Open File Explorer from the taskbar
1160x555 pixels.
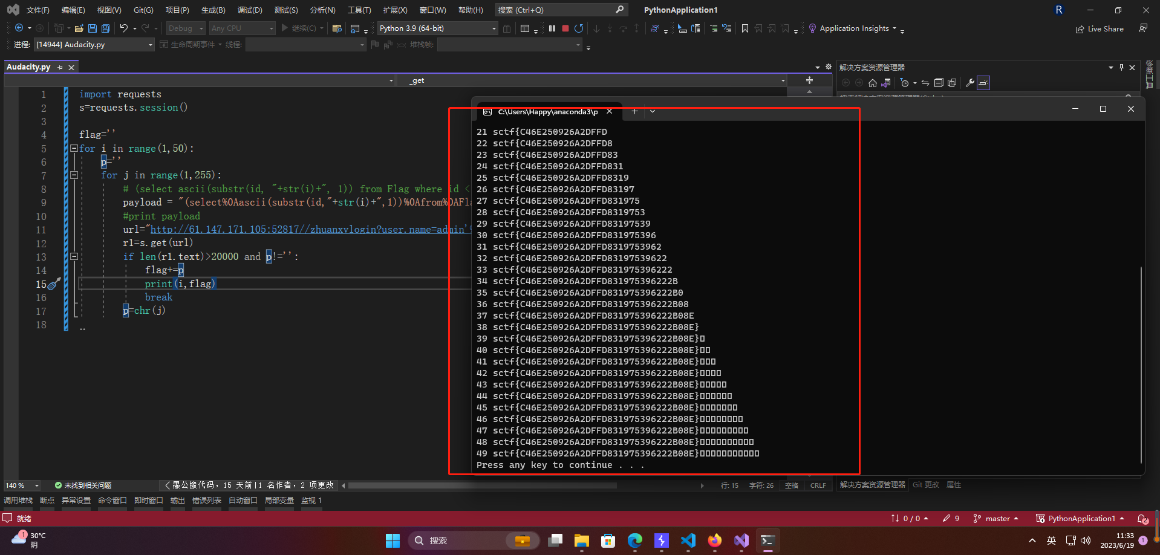coord(582,540)
